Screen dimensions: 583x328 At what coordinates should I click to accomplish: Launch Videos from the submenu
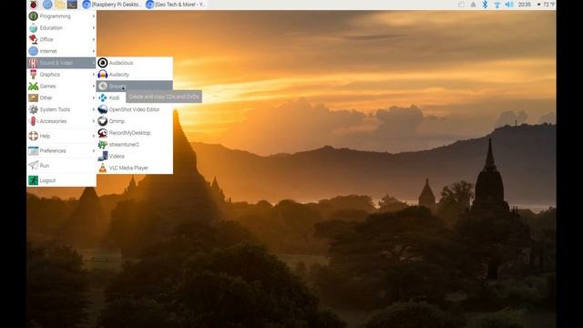135,156
